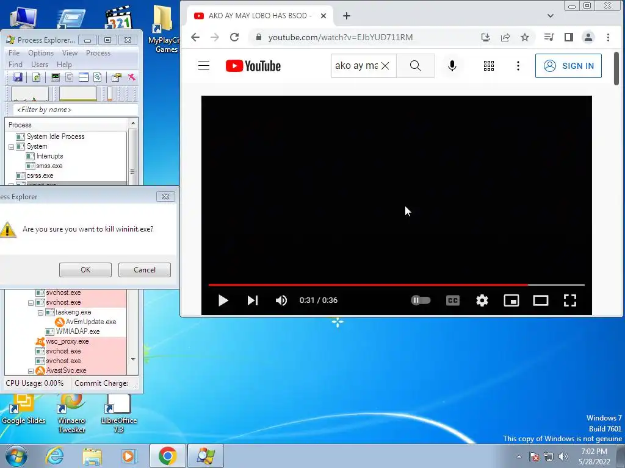Click the red Kill Process icon

[131, 77]
